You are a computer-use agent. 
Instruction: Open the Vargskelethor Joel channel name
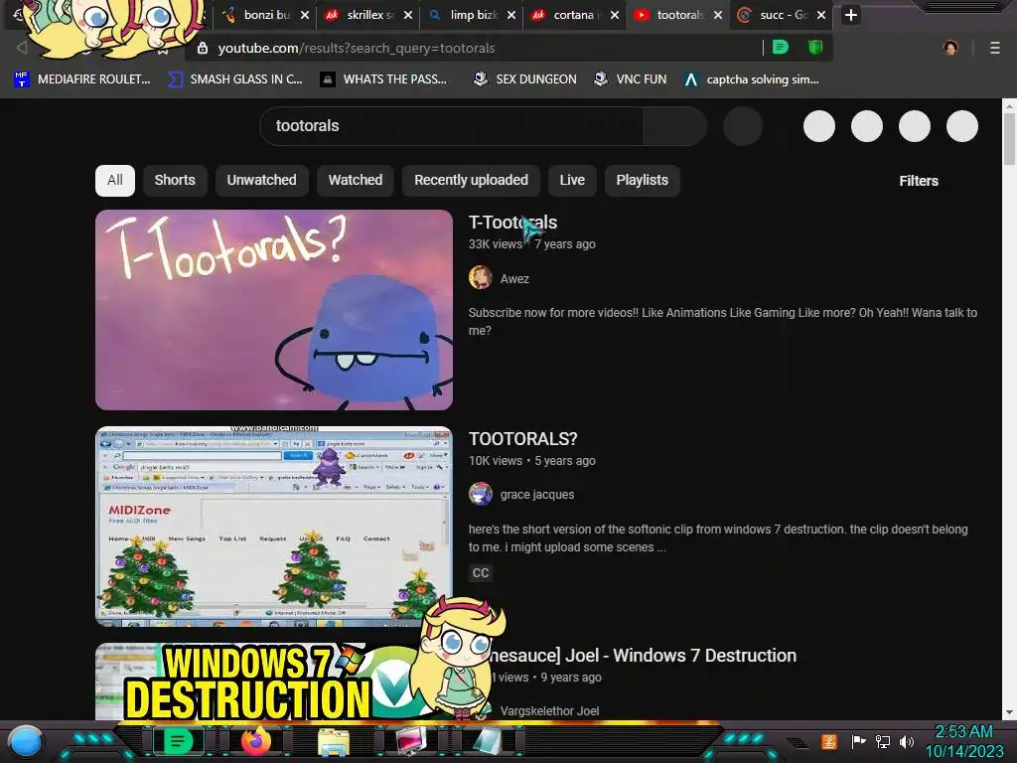coord(549,711)
